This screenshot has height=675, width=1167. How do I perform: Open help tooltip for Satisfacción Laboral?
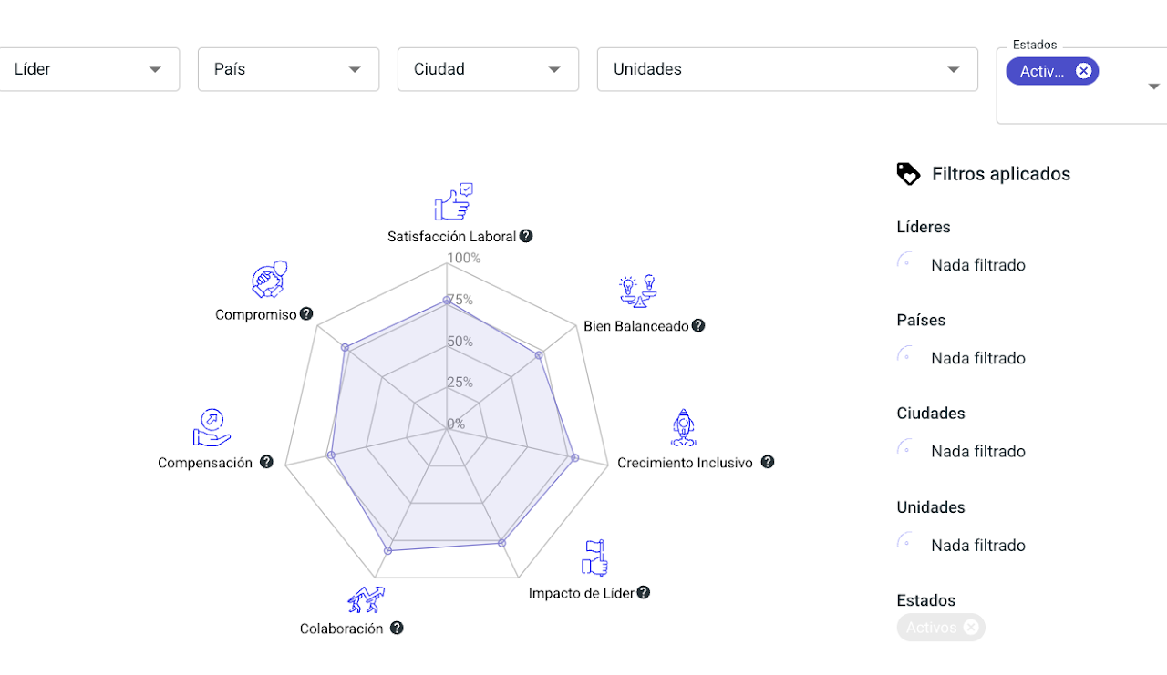[x=526, y=236]
